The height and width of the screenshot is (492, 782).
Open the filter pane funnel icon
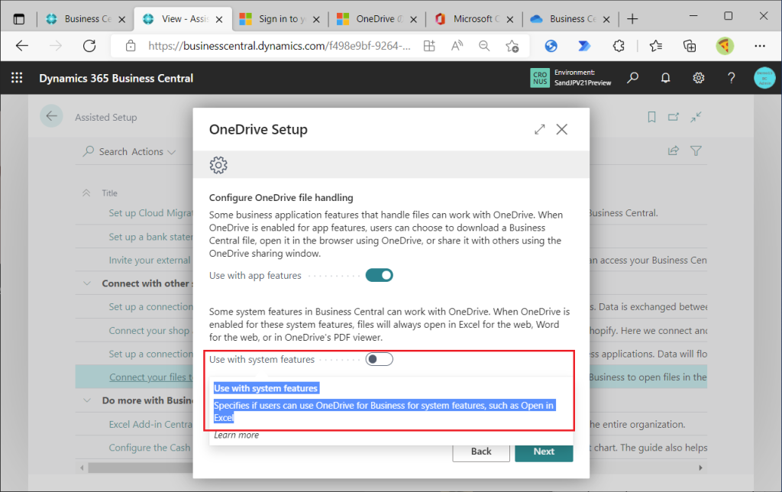[x=696, y=151]
